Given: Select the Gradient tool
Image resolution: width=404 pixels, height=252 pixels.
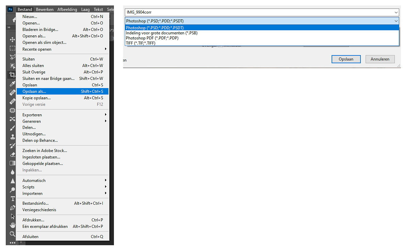Looking at the screenshot, I should coord(12,163).
